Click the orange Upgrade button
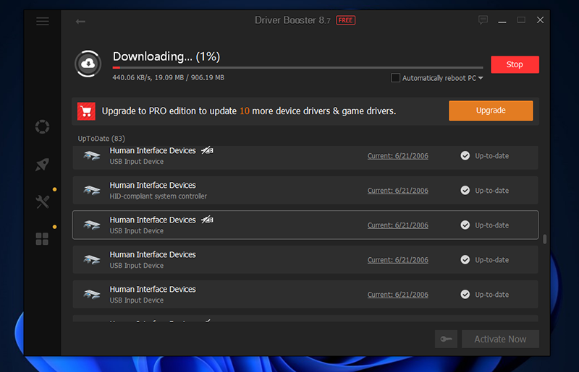Viewport: 579px width, 372px height. coord(491,111)
